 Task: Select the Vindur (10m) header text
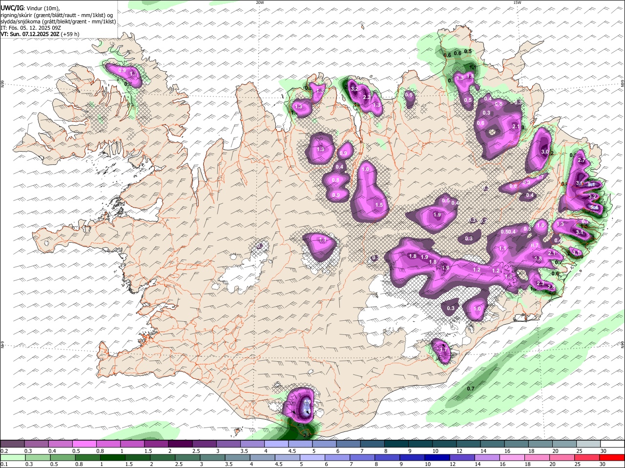click(42, 8)
